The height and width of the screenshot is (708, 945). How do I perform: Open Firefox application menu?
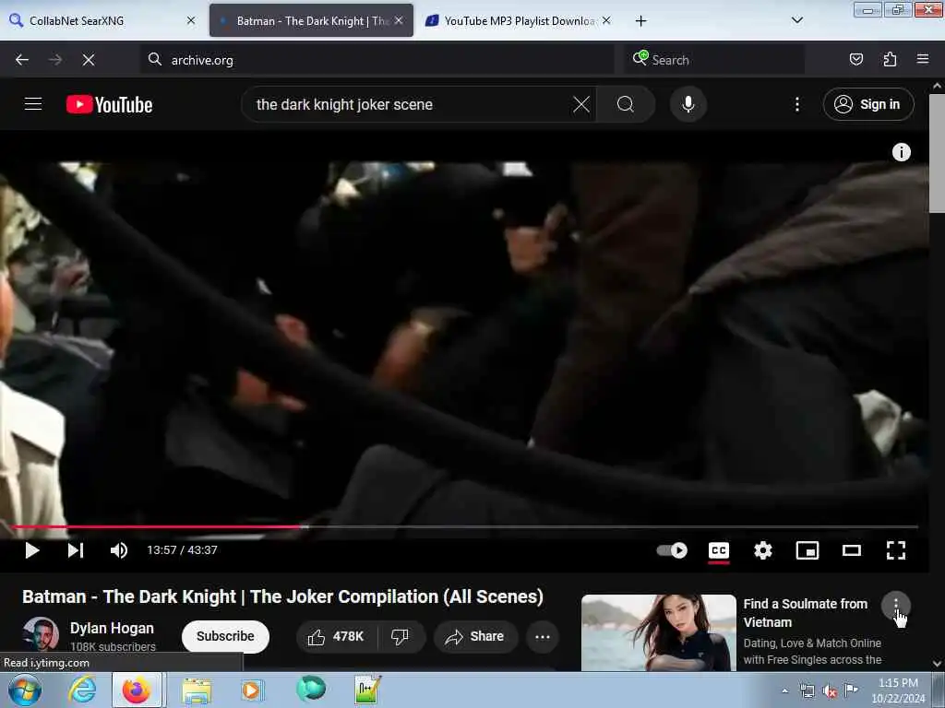tap(923, 60)
